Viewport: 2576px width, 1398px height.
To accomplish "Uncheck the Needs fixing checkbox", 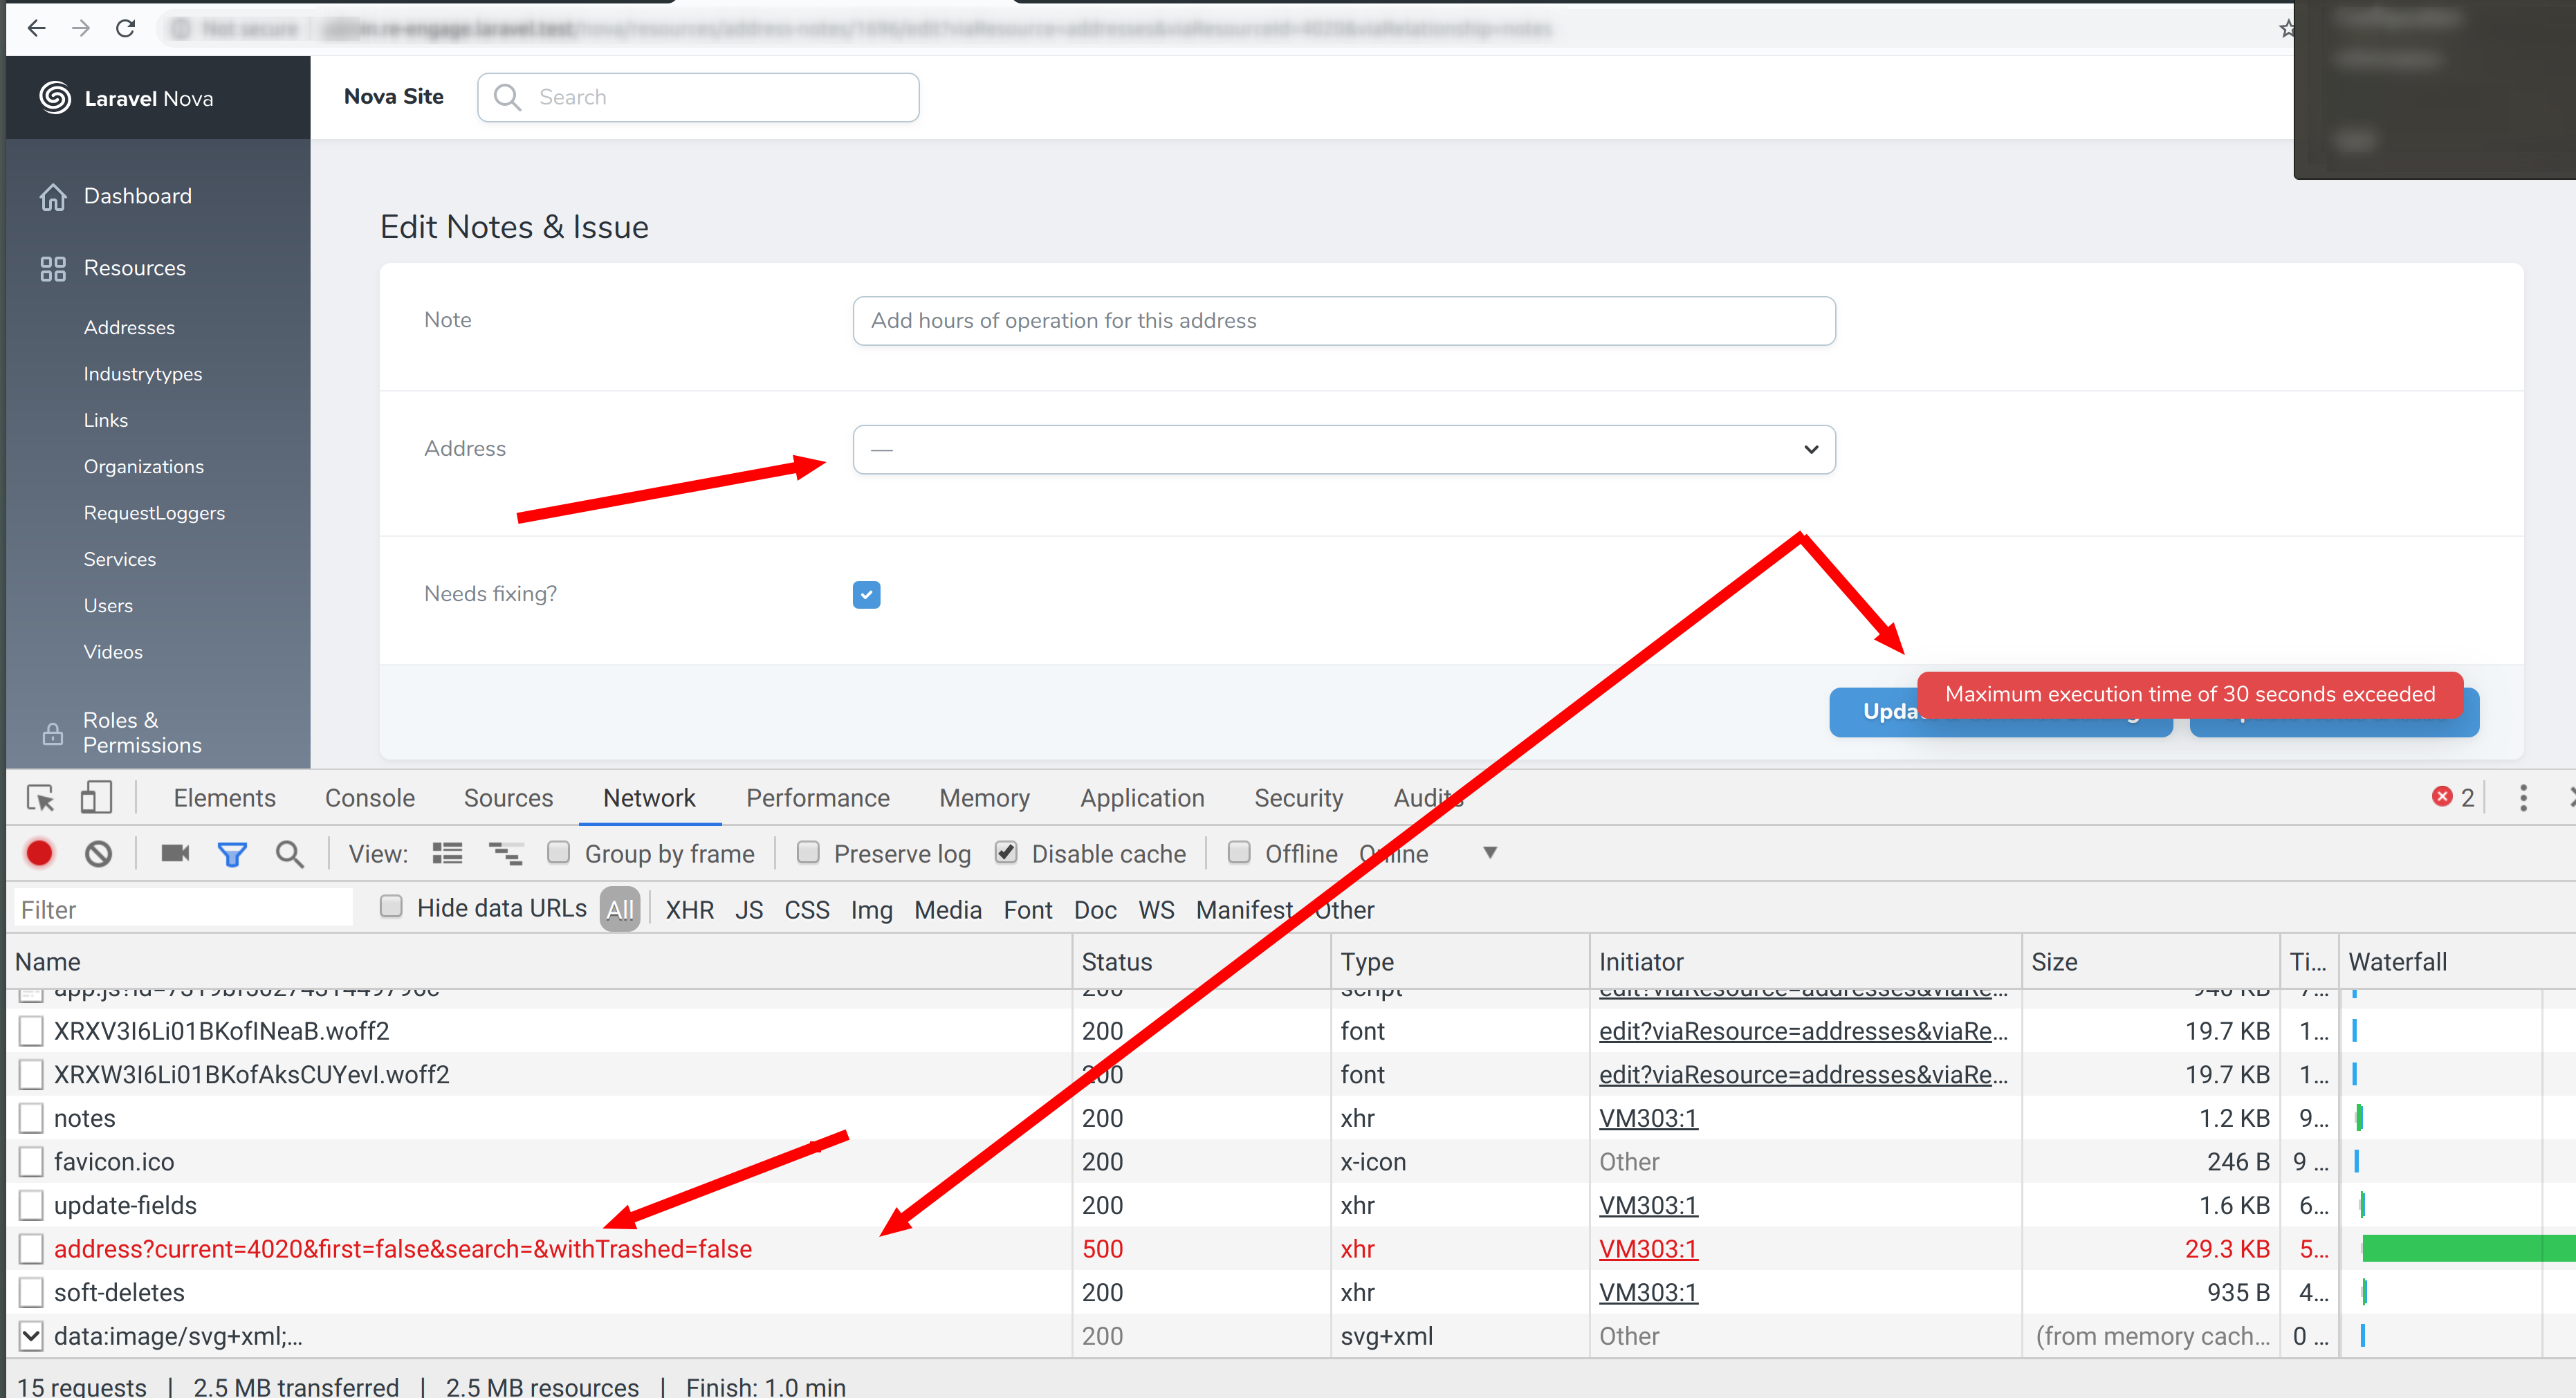I will pyautogui.click(x=866, y=594).
